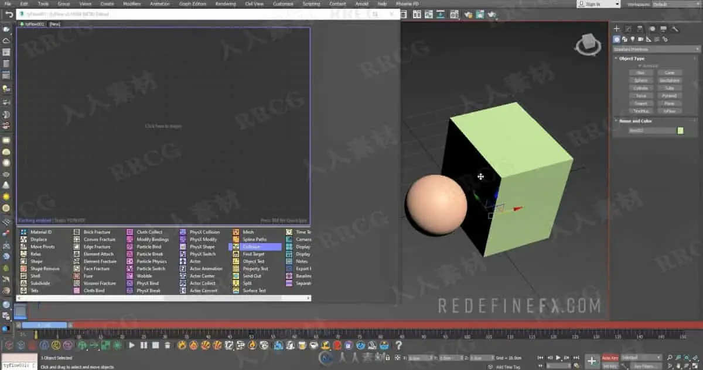
Task: Collapse the Object Type rollout
Action: point(632,58)
